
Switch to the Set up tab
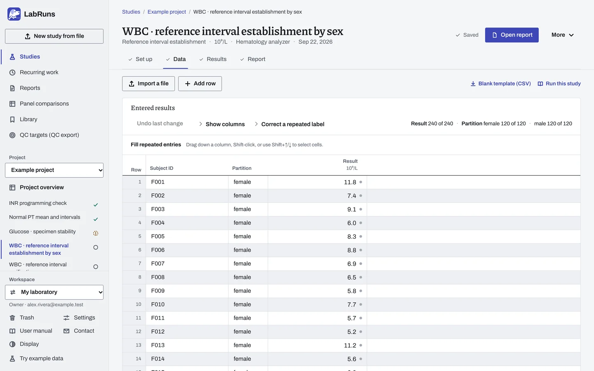pyautogui.click(x=140, y=59)
